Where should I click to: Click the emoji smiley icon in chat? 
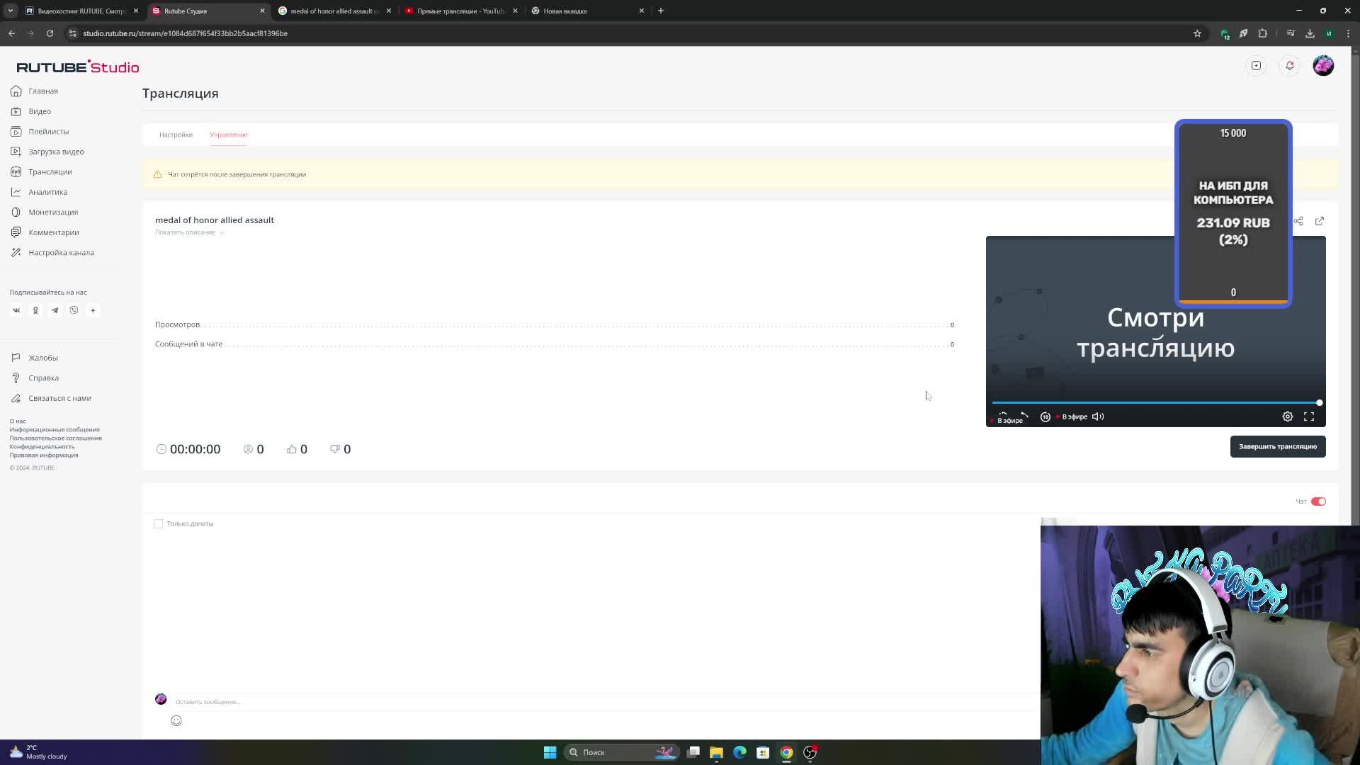176,720
